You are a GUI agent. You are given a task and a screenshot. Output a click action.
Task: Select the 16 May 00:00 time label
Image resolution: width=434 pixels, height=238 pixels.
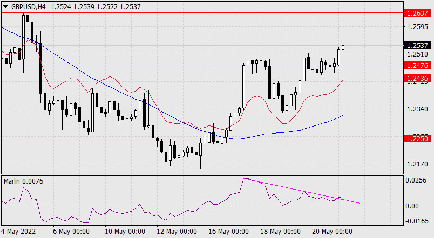coord(228,231)
